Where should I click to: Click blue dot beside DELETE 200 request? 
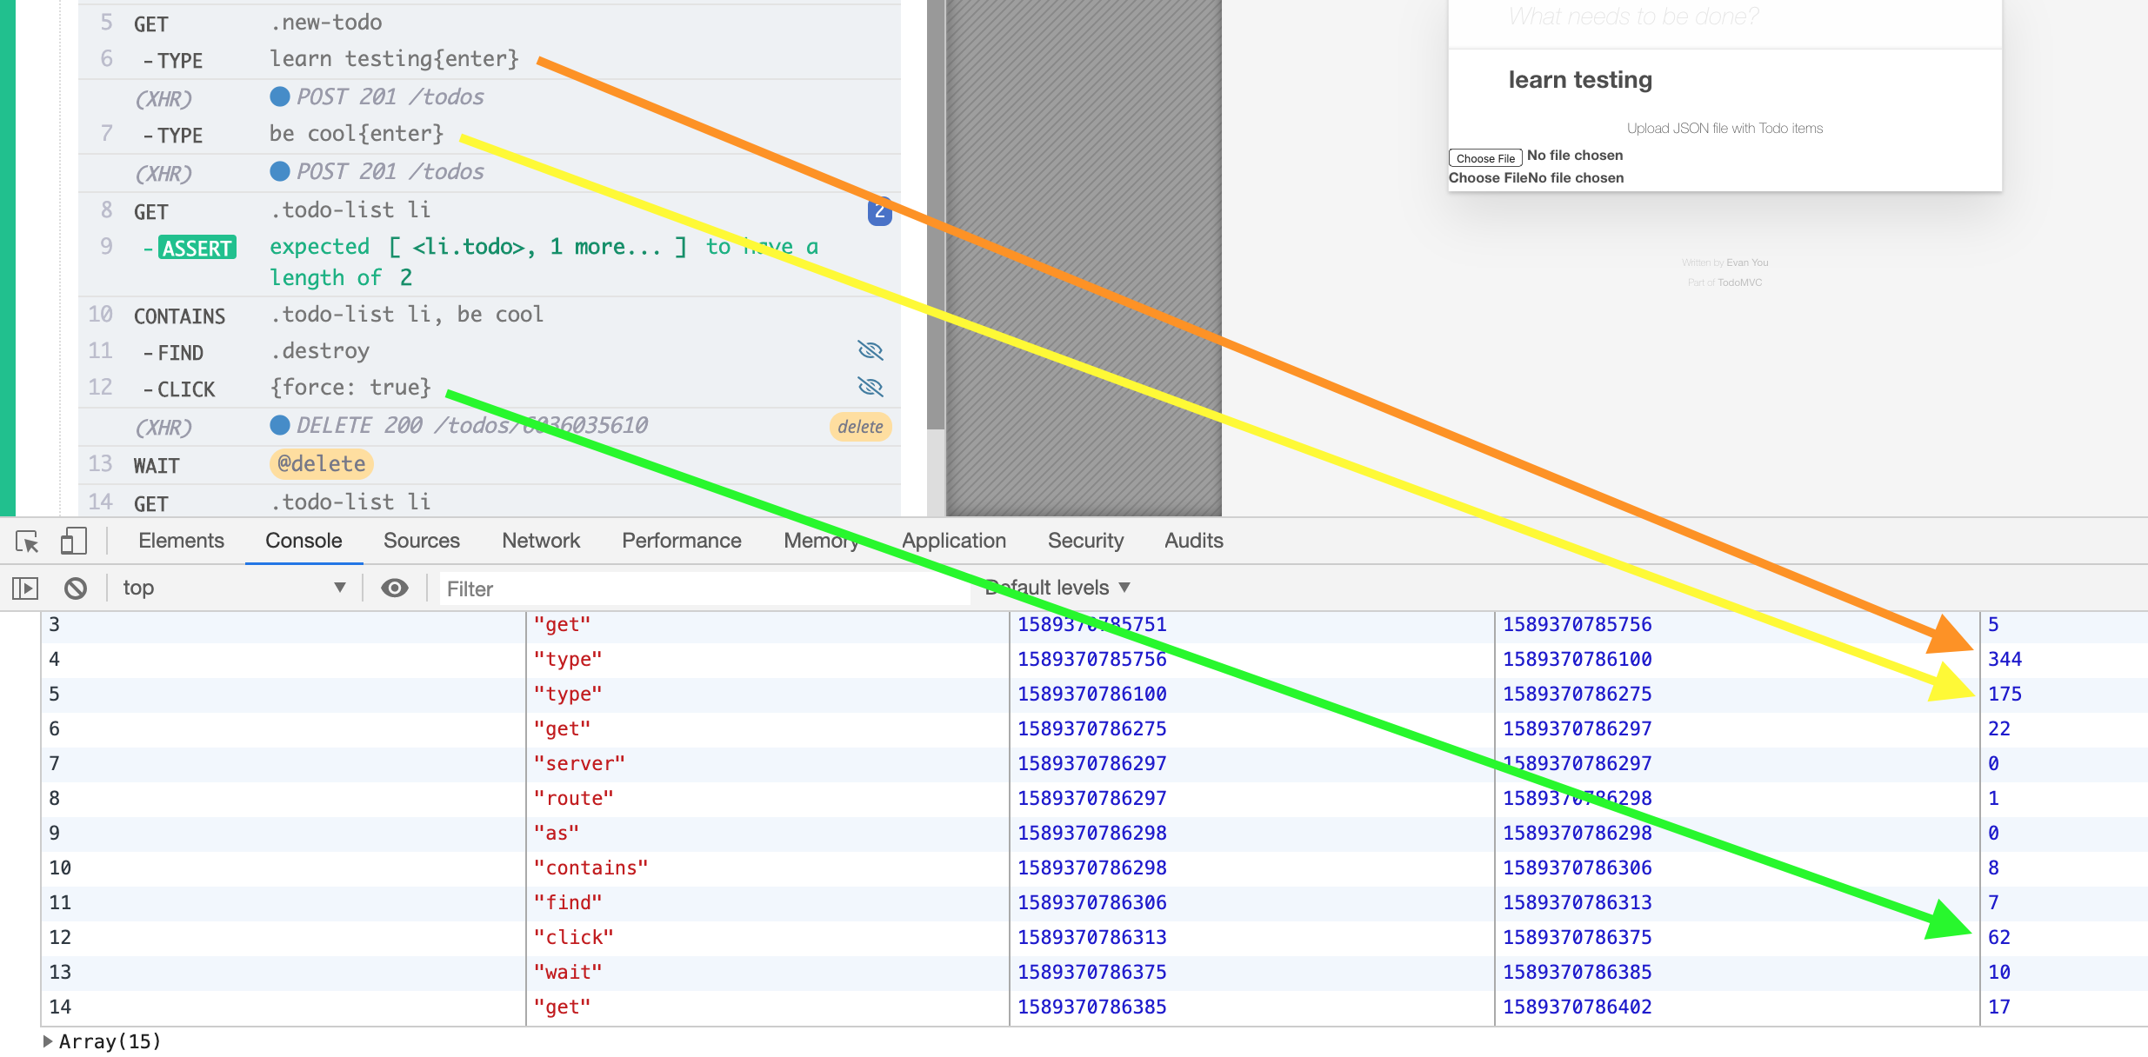coord(280,425)
